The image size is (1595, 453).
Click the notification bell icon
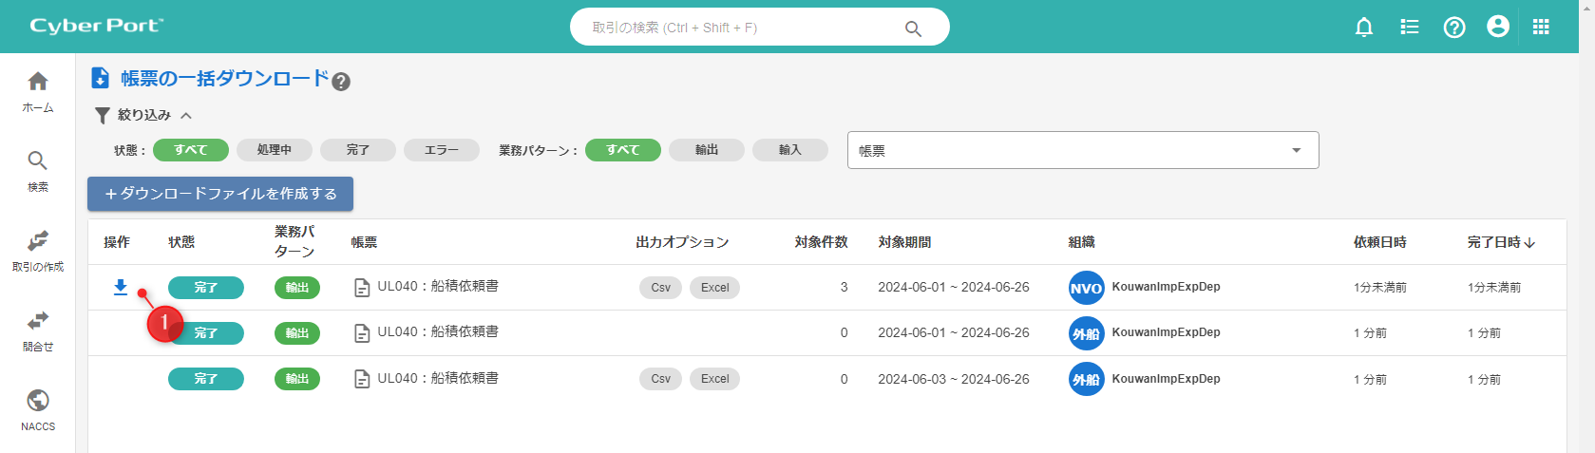coord(1363,28)
